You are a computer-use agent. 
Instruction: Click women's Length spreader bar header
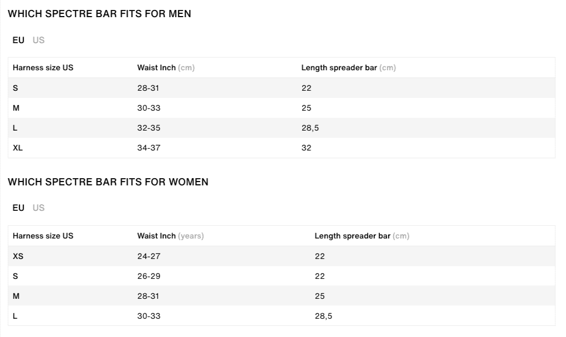[361, 236]
